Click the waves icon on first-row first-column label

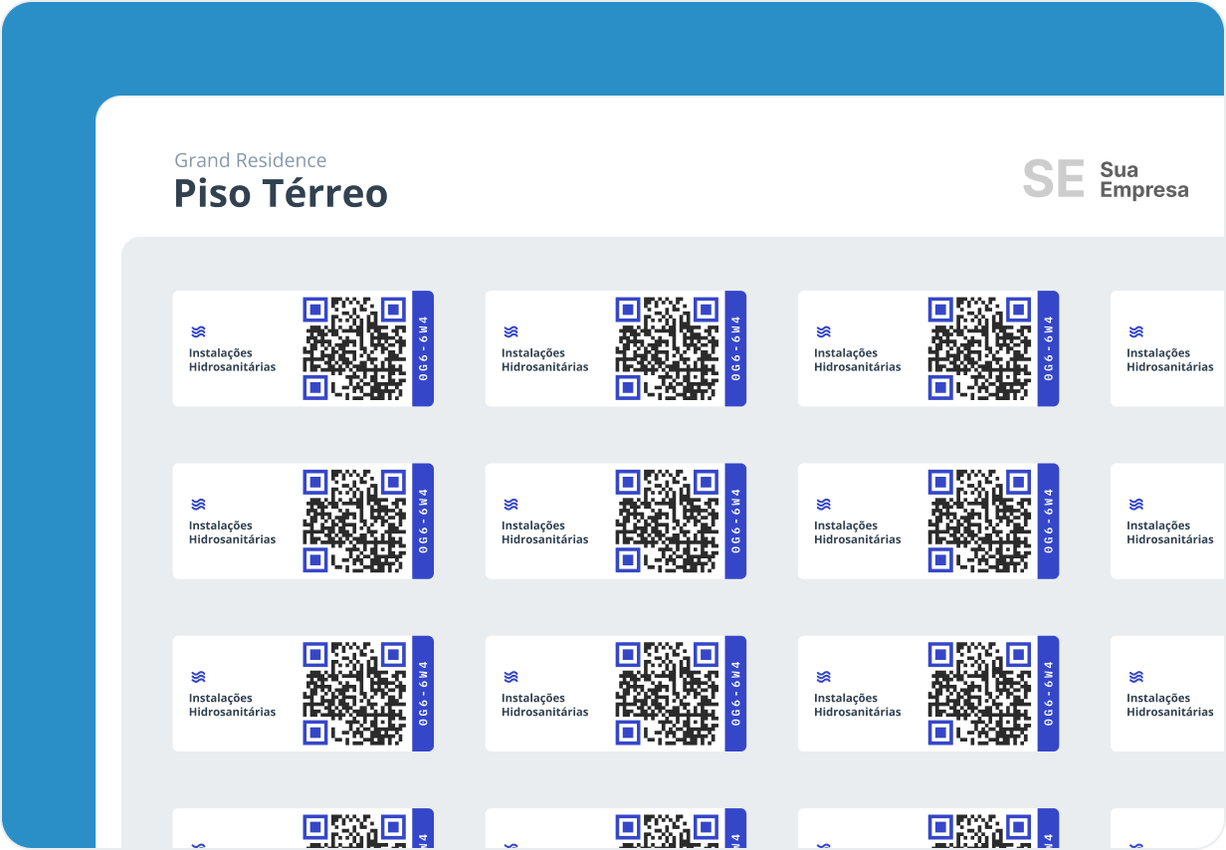pyautogui.click(x=198, y=332)
